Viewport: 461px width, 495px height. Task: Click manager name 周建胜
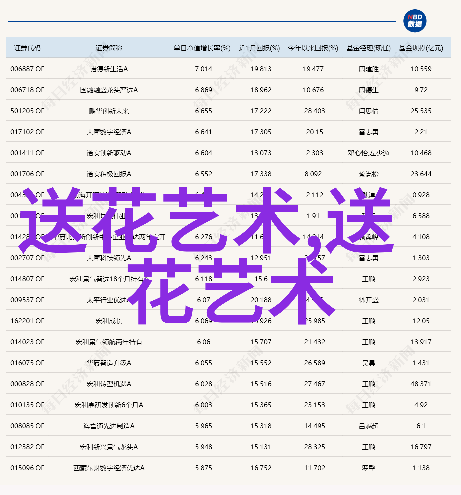point(369,69)
